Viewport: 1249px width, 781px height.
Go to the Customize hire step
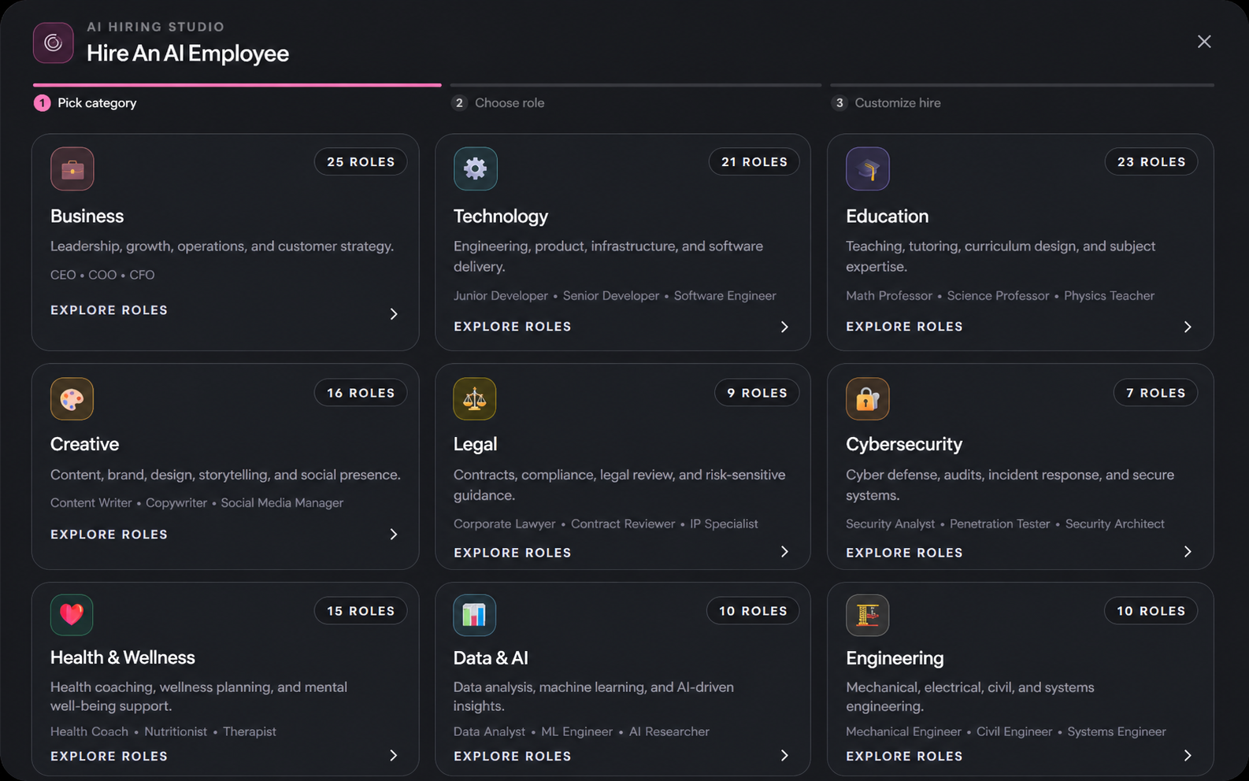(x=886, y=102)
